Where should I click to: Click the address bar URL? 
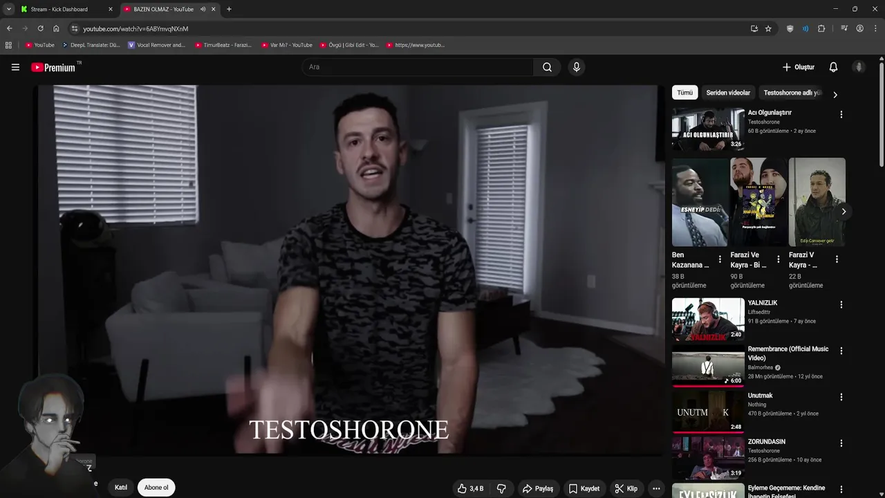click(x=136, y=28)
